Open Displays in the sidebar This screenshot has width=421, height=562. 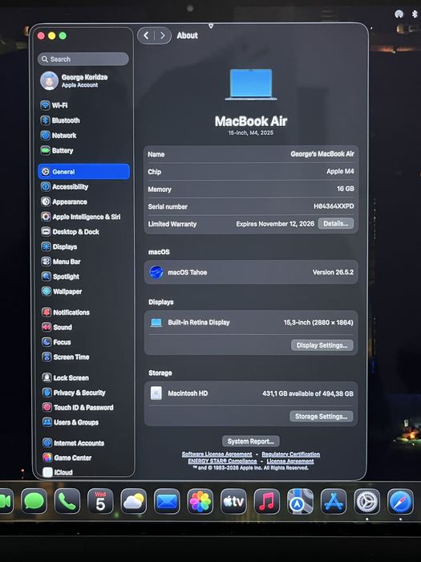59,246
